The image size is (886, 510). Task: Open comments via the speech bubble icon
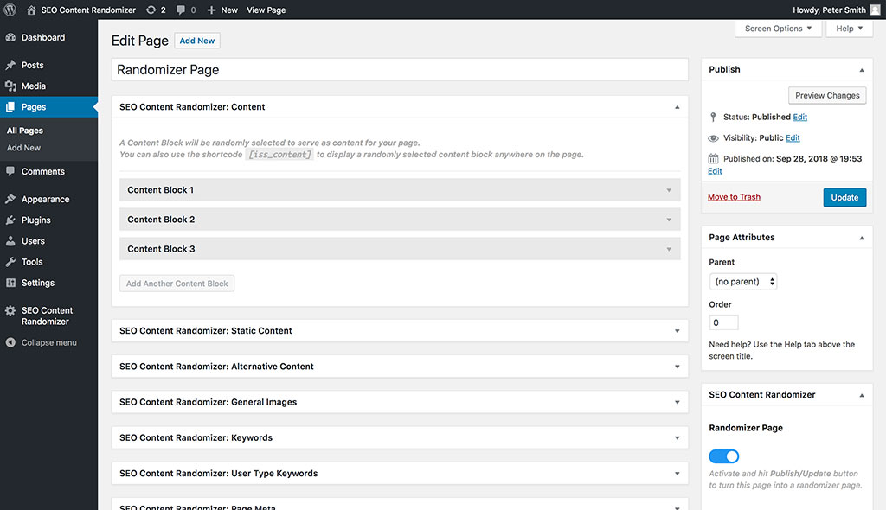[181, 10]
